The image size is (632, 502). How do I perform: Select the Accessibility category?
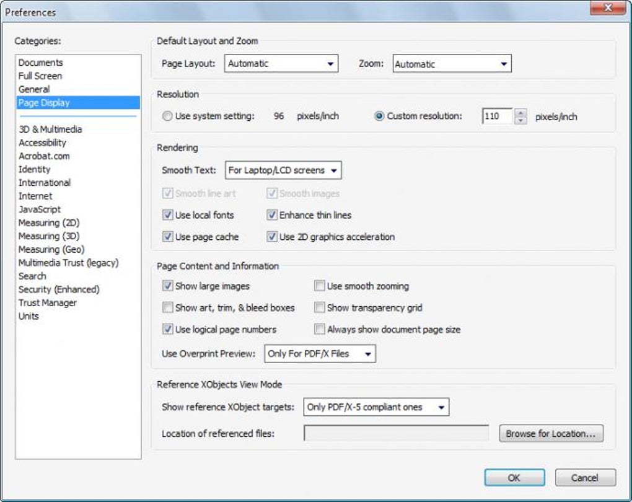(42, 143)
